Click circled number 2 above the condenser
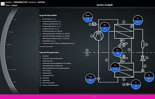155x99 pixels. [124, 22]
